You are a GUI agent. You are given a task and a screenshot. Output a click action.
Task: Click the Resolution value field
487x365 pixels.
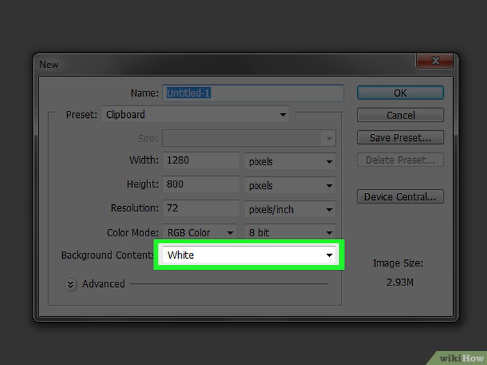(x=201, y=209)
